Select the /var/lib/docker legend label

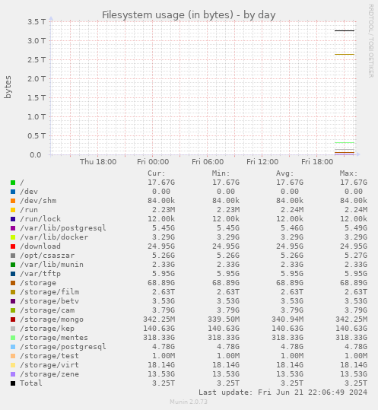tap(54, 237)
